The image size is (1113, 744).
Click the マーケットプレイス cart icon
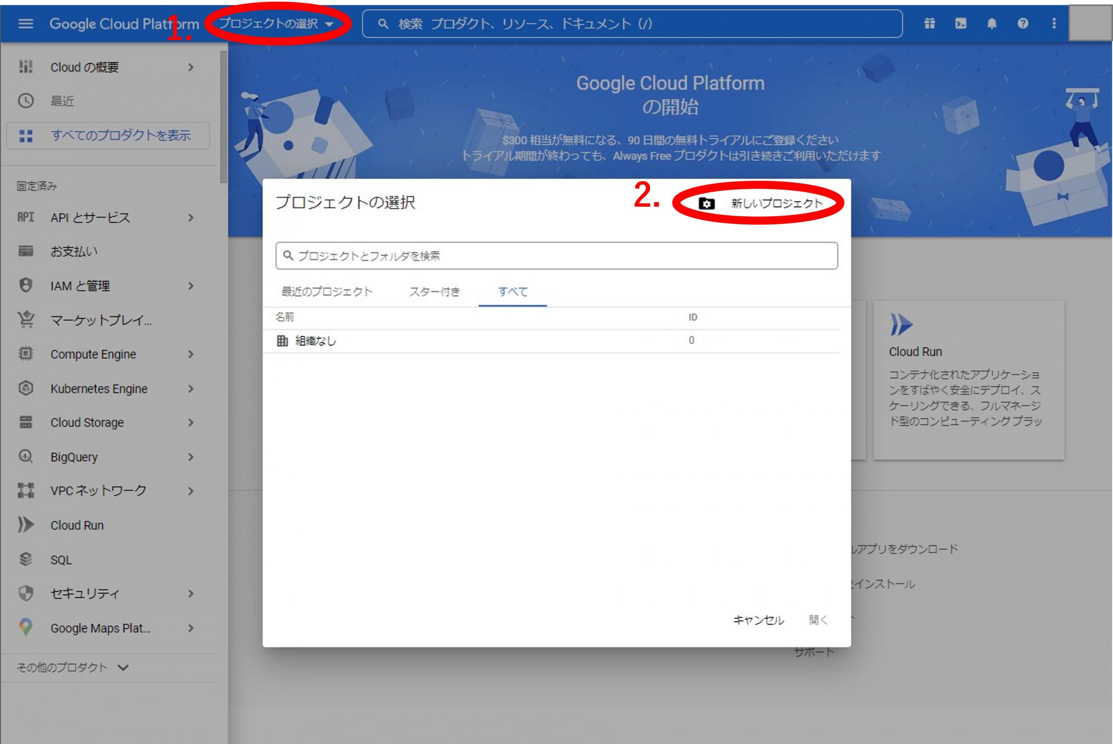[26, 319]
